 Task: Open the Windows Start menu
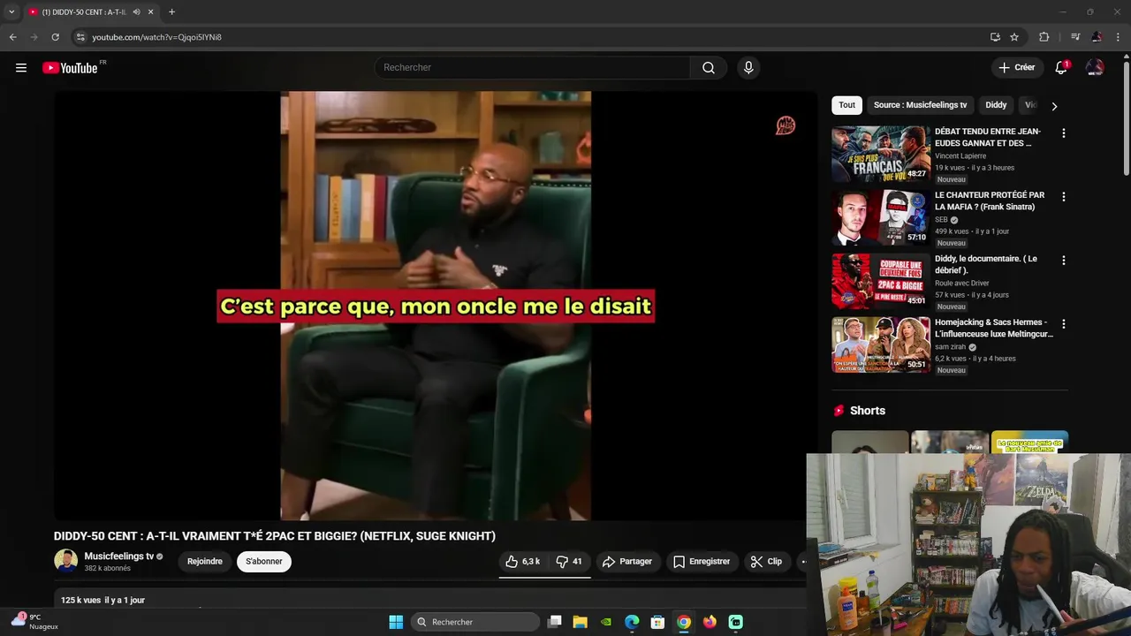point(396,622)
